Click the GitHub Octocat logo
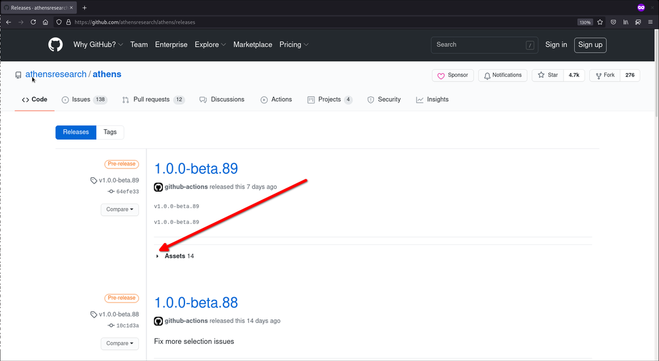Image resolution: width=659 pixels, height=361 pixels. (55, 45)
